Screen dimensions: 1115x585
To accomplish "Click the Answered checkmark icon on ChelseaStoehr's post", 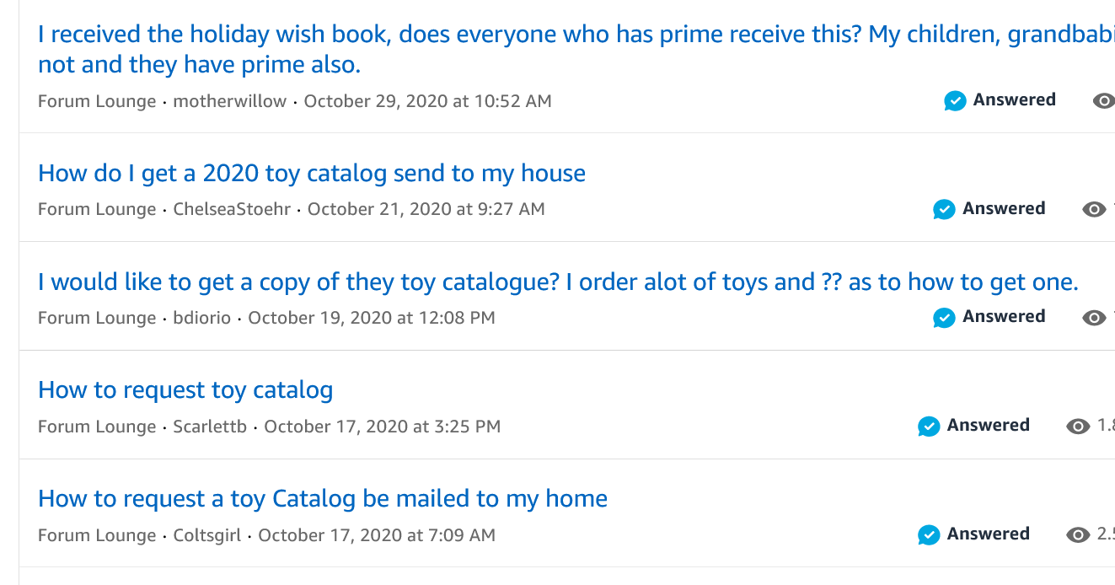I will 945,209.
